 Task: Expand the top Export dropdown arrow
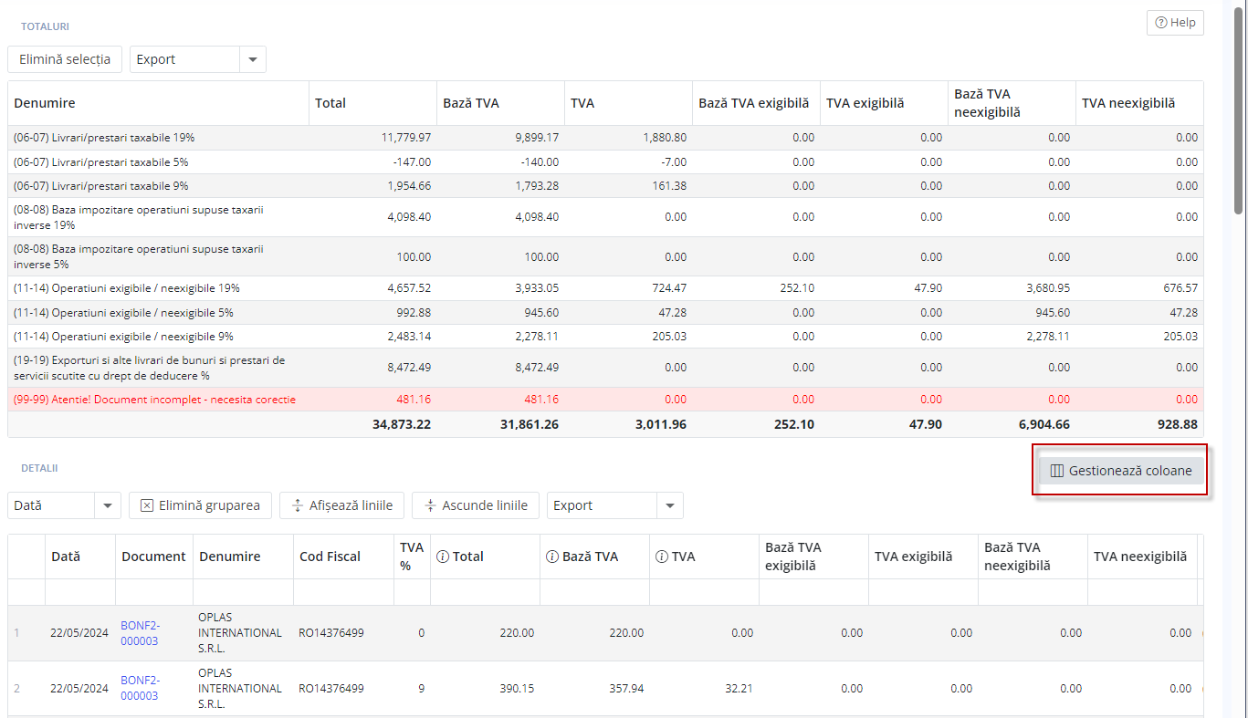pyautogui.click(x=252, y=59)
